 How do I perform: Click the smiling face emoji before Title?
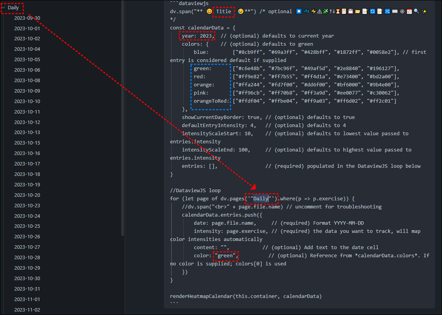tap(209, 11)
